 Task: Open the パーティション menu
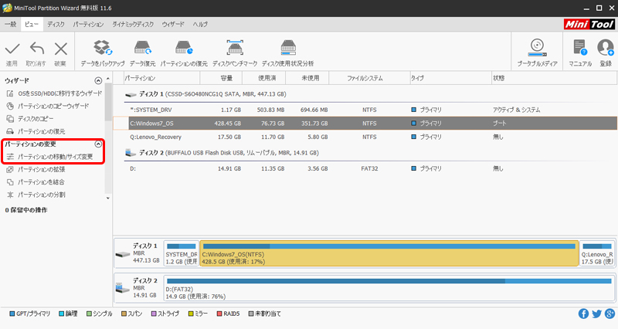pyautogui.click(x=88, y=25)
